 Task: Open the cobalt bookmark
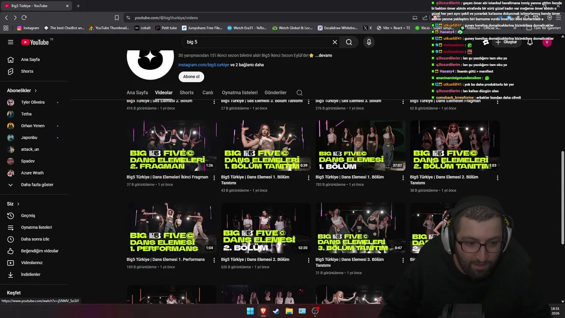(143, 28)
